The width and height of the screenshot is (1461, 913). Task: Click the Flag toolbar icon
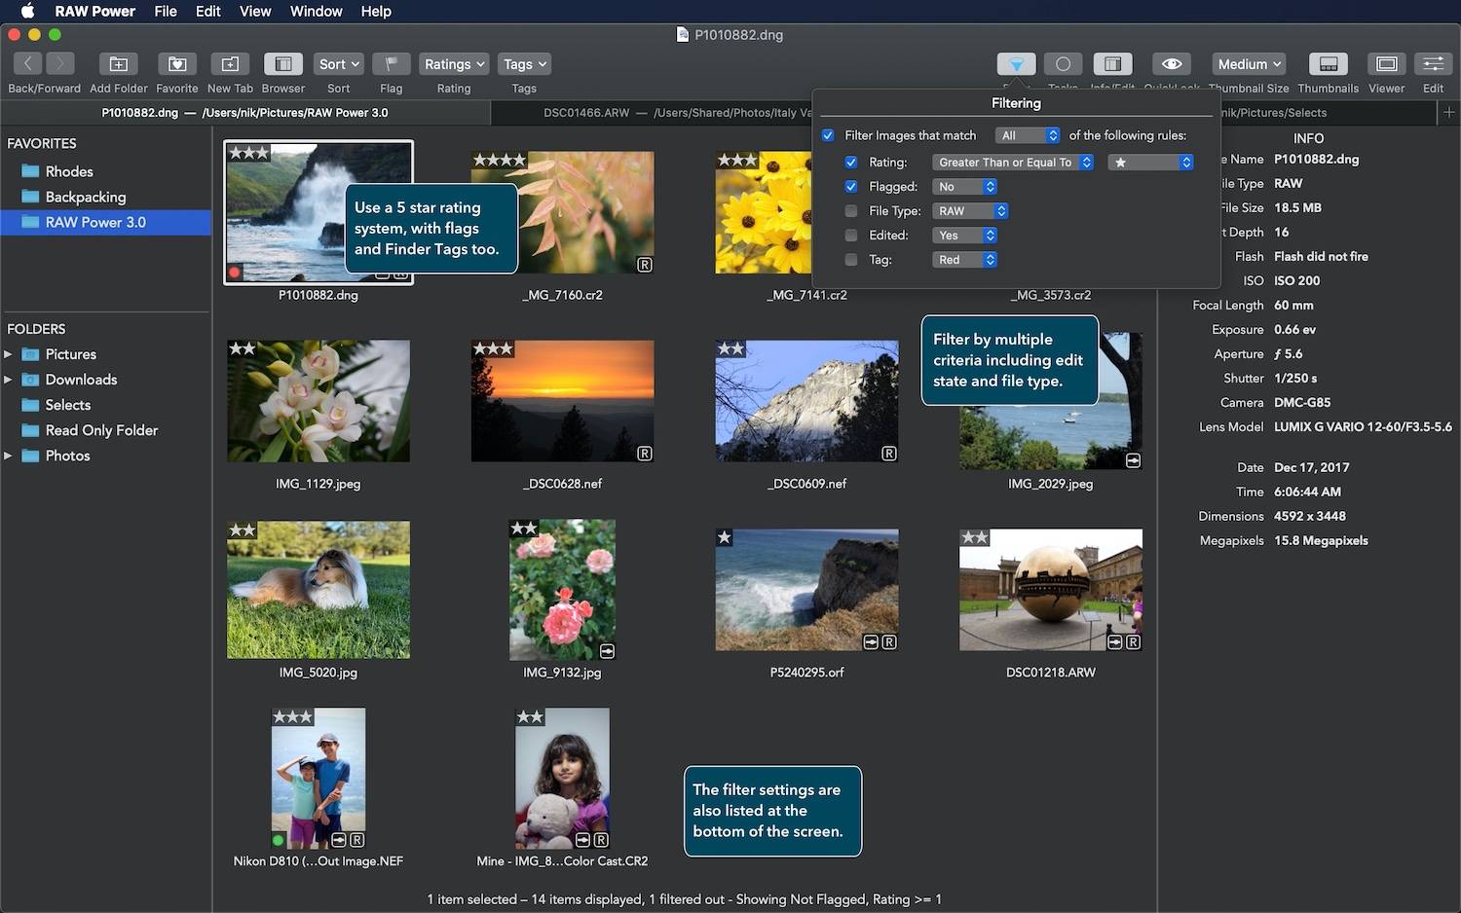coord(391,63)
